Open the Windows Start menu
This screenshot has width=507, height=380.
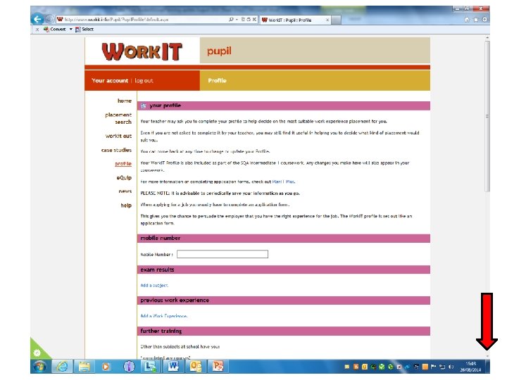40,367
